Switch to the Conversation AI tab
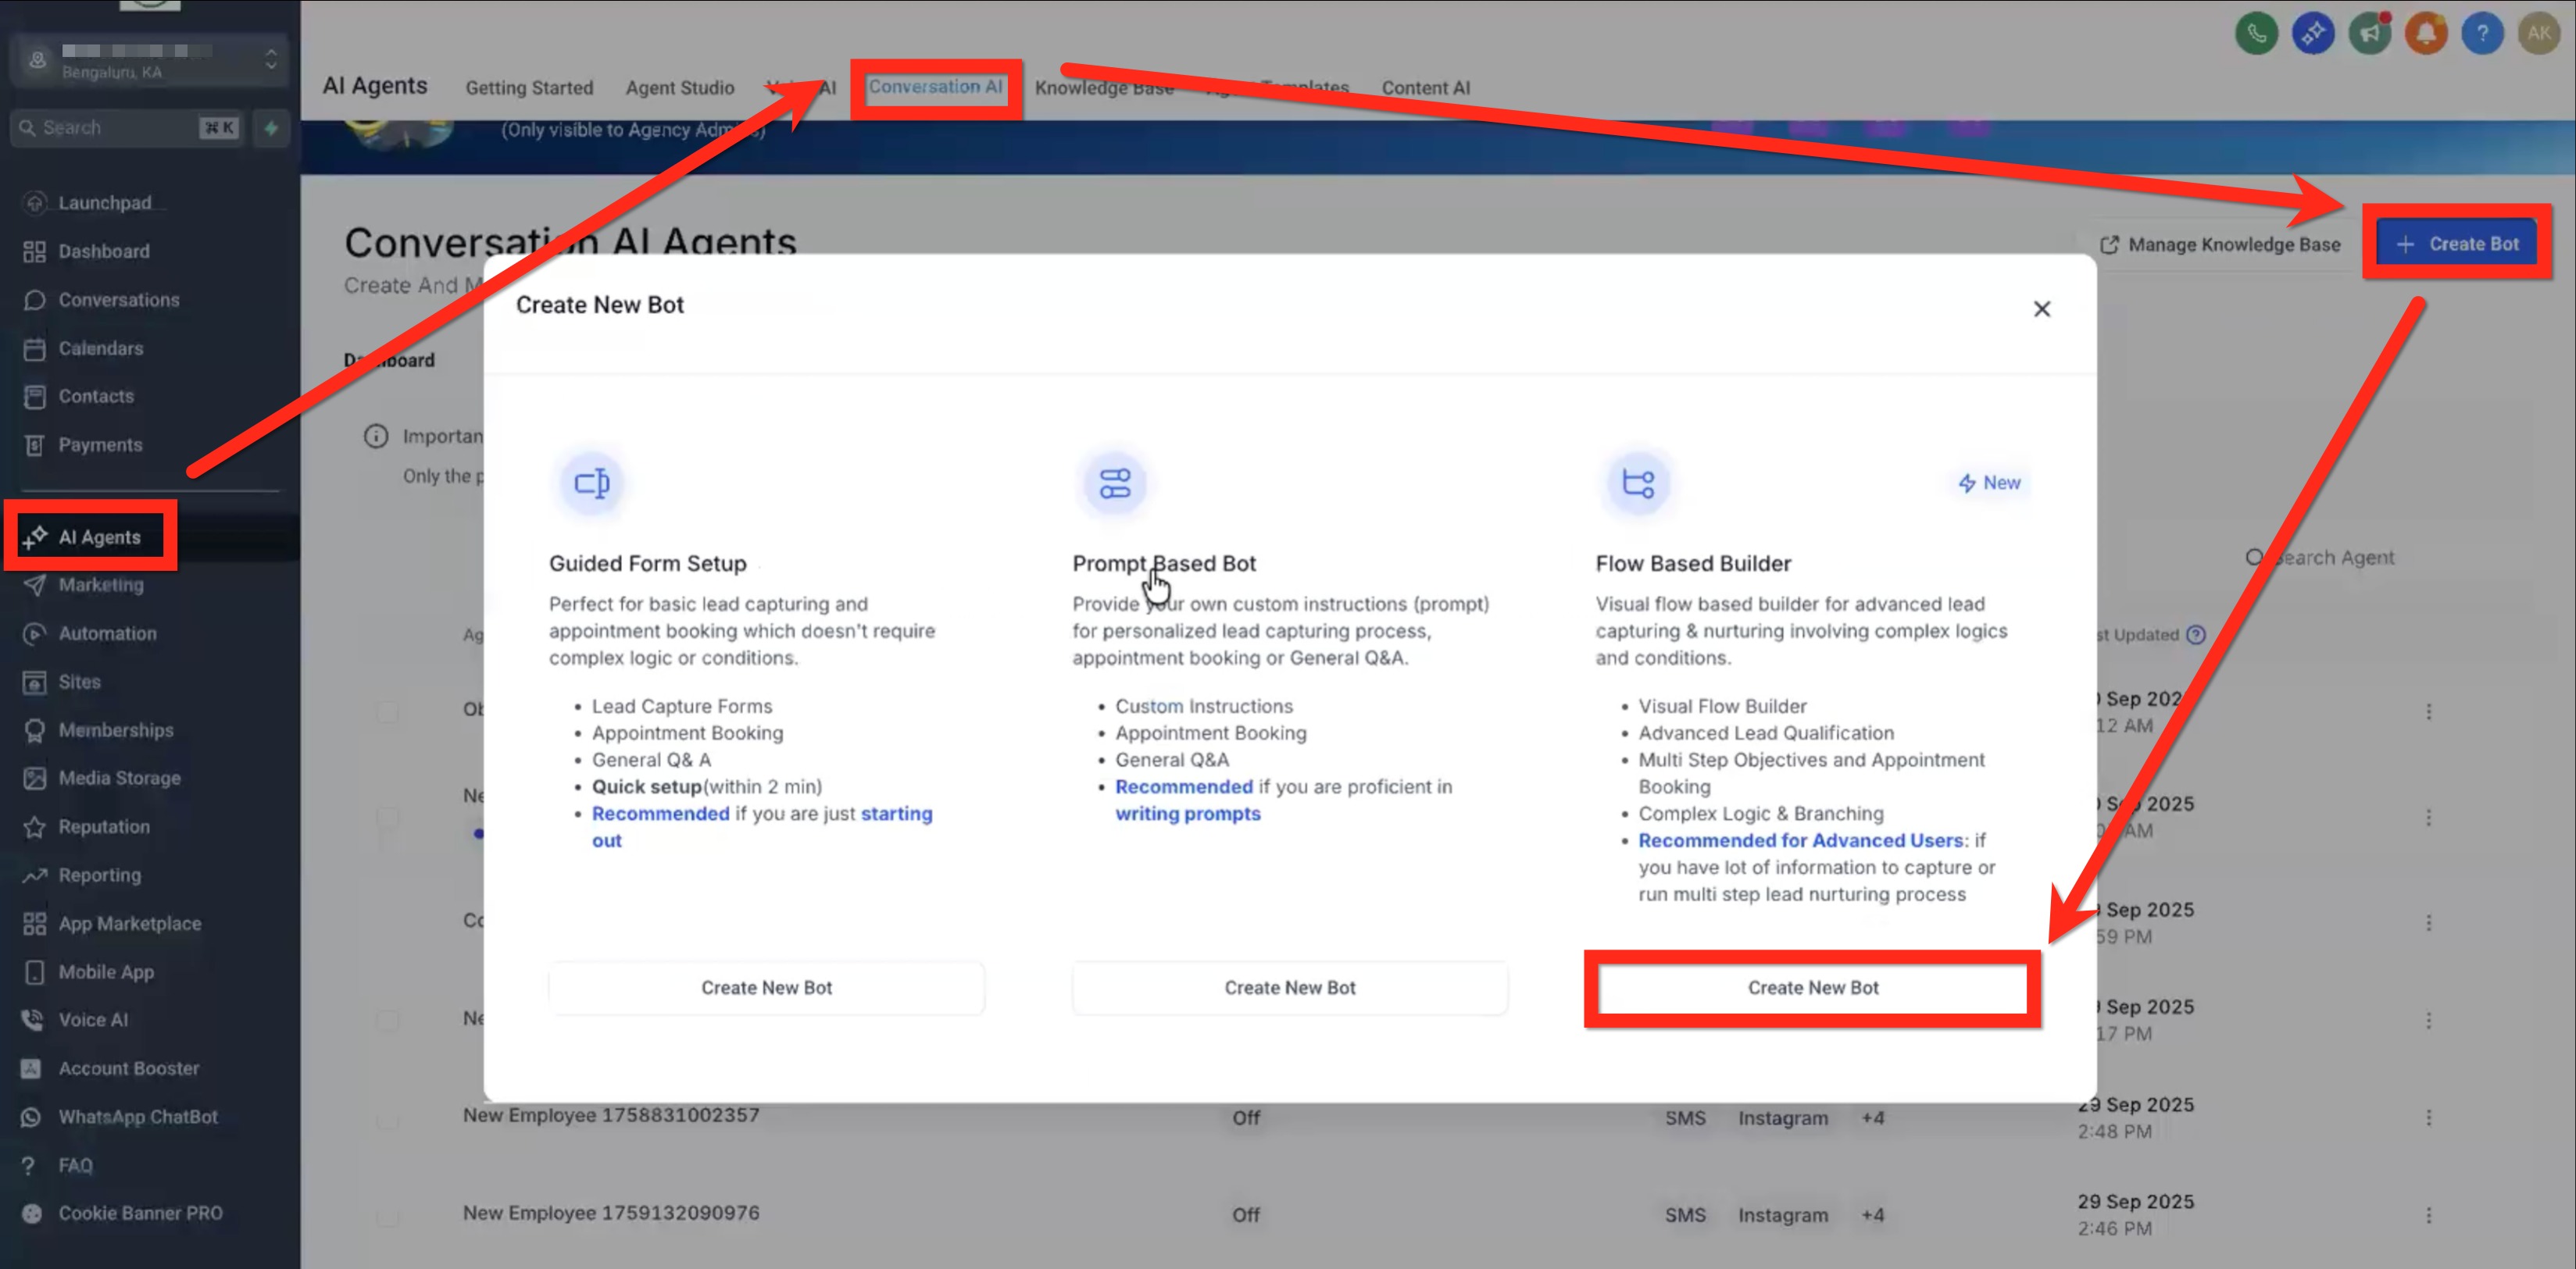This screenshot has width=2576, height=1269. click(x=935, y=87)
